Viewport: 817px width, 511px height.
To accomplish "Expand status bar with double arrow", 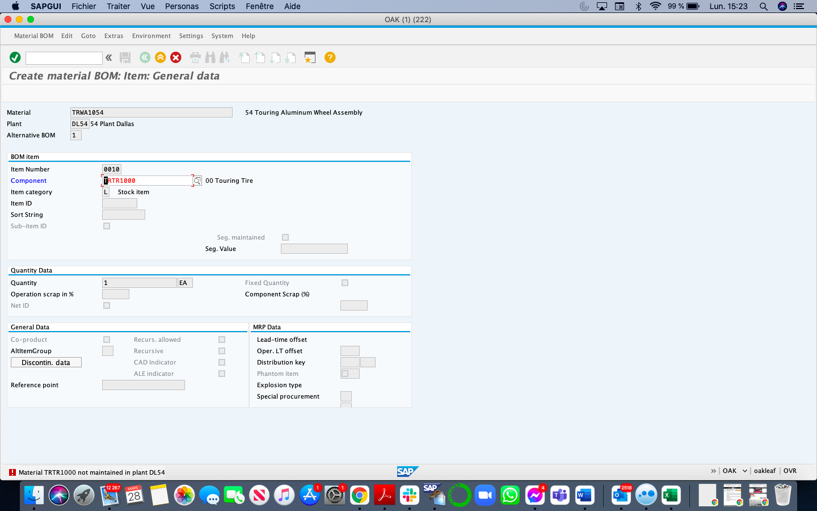I will (713, 471).
